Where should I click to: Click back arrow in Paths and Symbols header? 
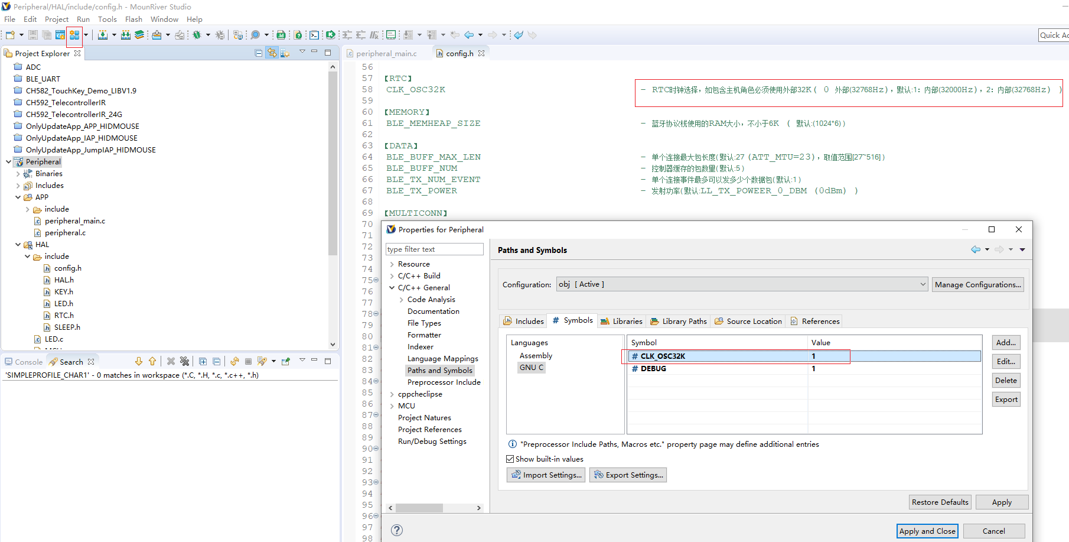coord(976,249)
